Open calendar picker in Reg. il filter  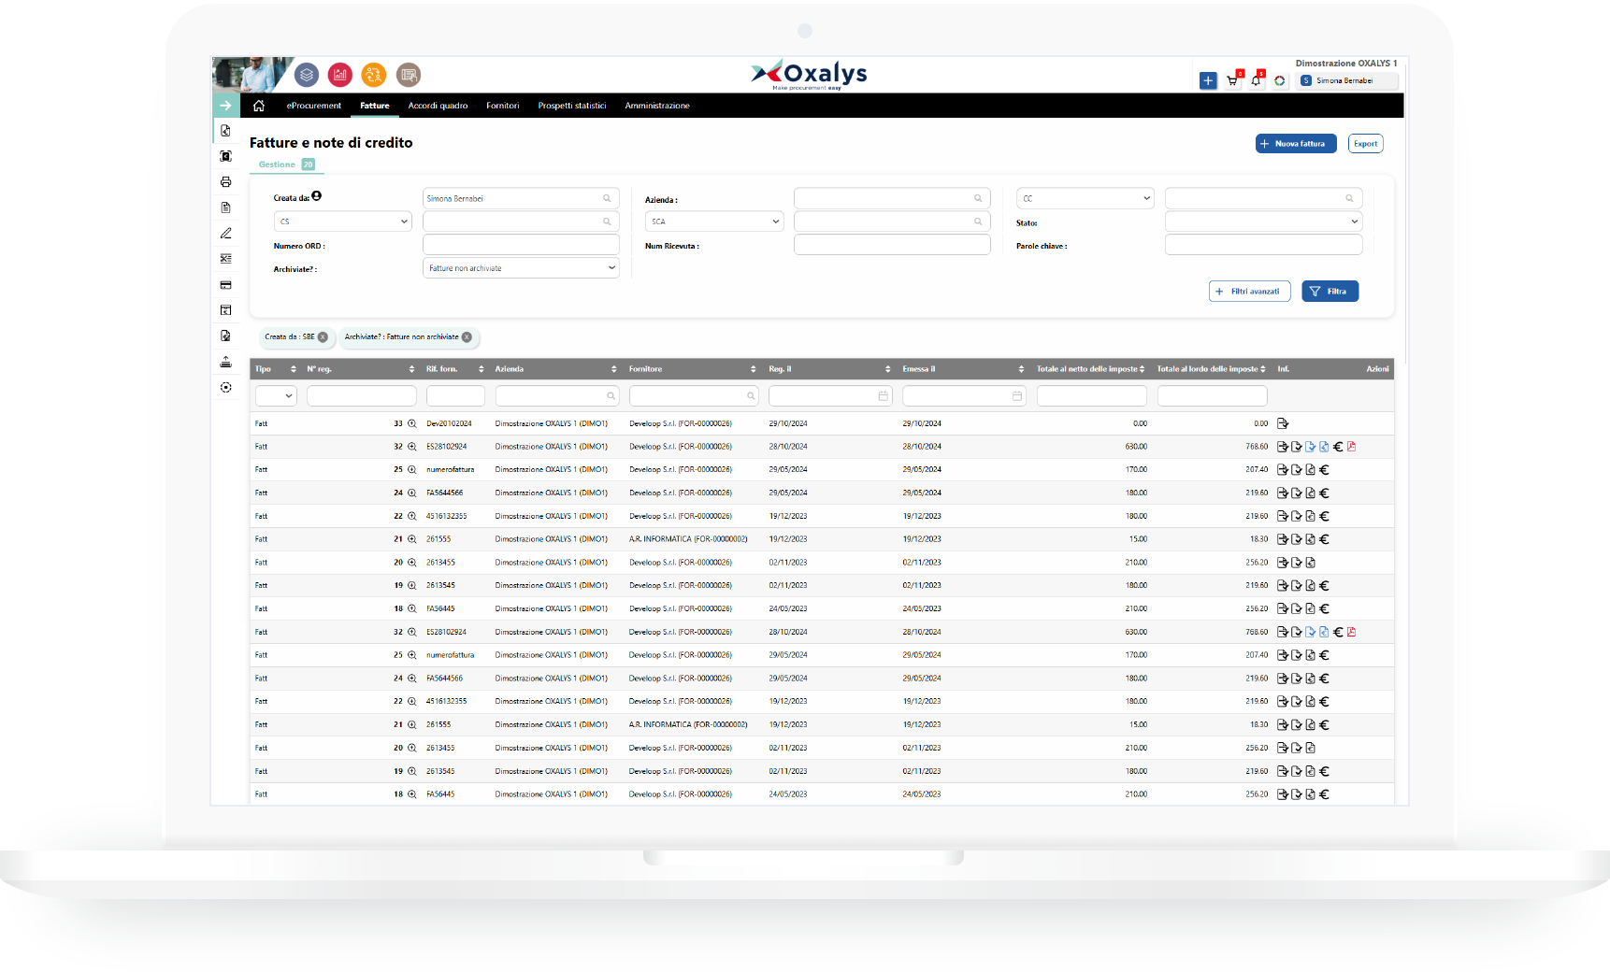(884, 396)
